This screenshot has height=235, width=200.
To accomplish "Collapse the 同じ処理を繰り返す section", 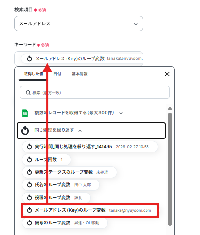I will tap(91, 130).
